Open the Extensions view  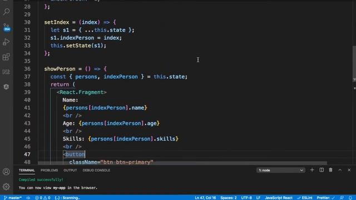click(6, 57)
